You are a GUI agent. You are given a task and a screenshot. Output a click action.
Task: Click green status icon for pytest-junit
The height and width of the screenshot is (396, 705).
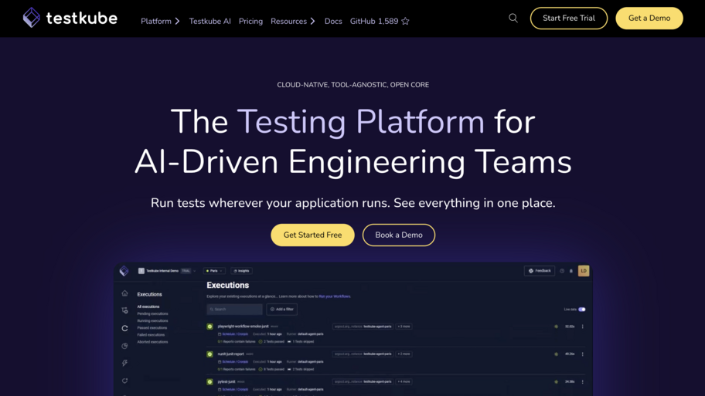tap(209, 381)
